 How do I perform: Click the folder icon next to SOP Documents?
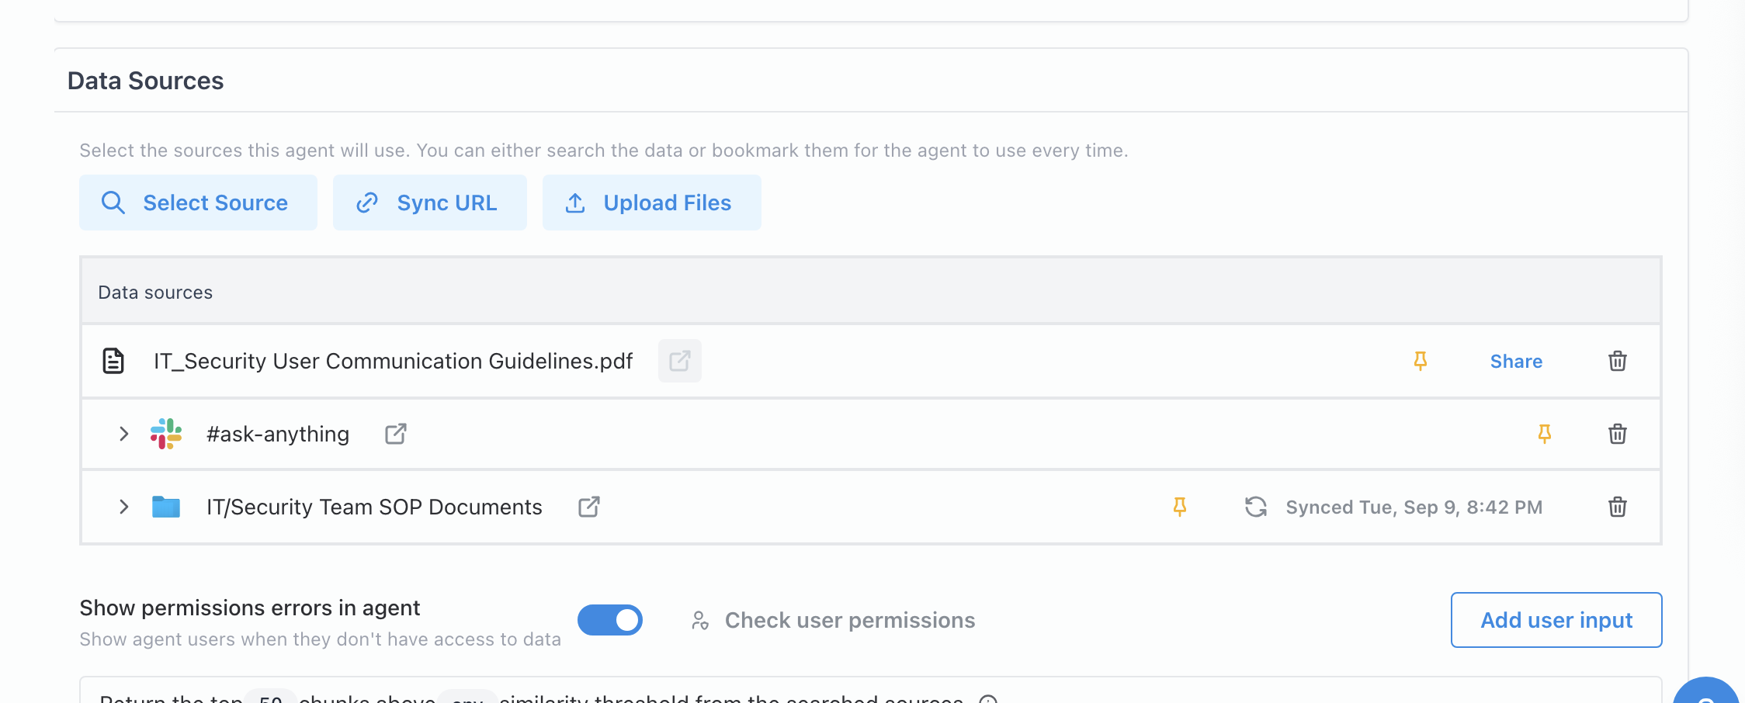(165, 507)
